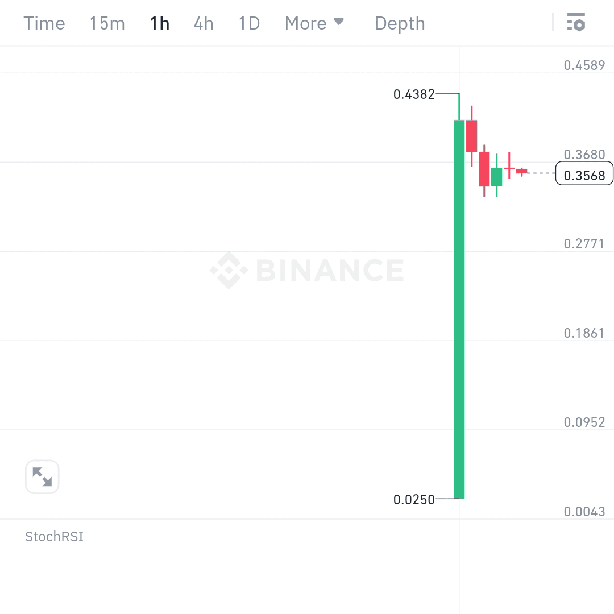Toggle the 1h timeframe selection
614x614 pixels.
pos(160,23)
